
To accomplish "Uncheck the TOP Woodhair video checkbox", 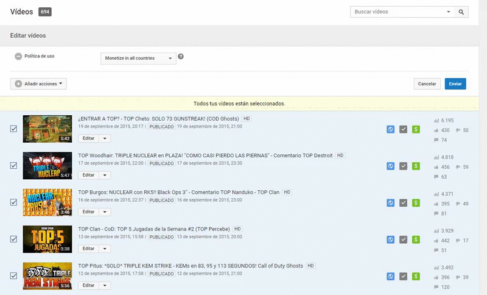I will (13, 165).
